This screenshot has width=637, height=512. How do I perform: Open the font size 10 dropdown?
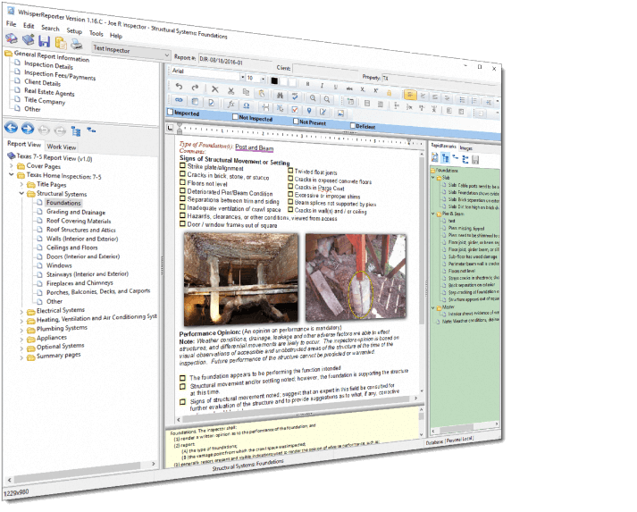click(263, 79)
